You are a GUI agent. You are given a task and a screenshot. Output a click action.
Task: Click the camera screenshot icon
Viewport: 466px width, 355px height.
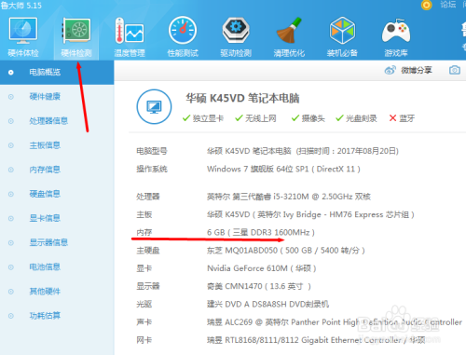click(455, 70)
